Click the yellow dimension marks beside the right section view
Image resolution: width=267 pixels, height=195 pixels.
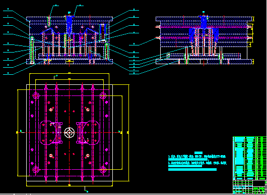252,40
